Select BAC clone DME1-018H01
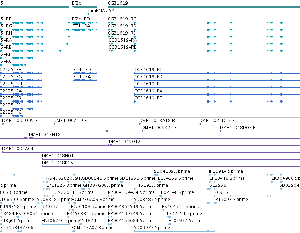The image size is (300, 233). [57, 156]
